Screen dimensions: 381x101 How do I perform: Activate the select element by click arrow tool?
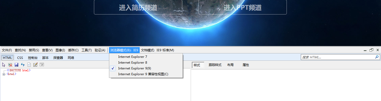click(x=4, y=65)
